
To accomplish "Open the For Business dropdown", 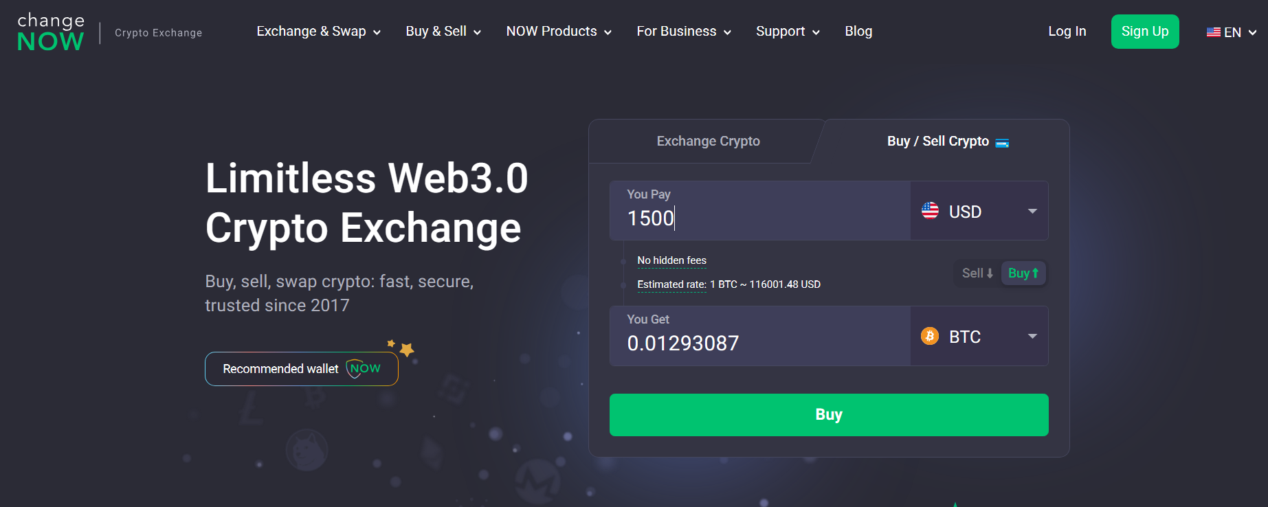I will 684,32.
